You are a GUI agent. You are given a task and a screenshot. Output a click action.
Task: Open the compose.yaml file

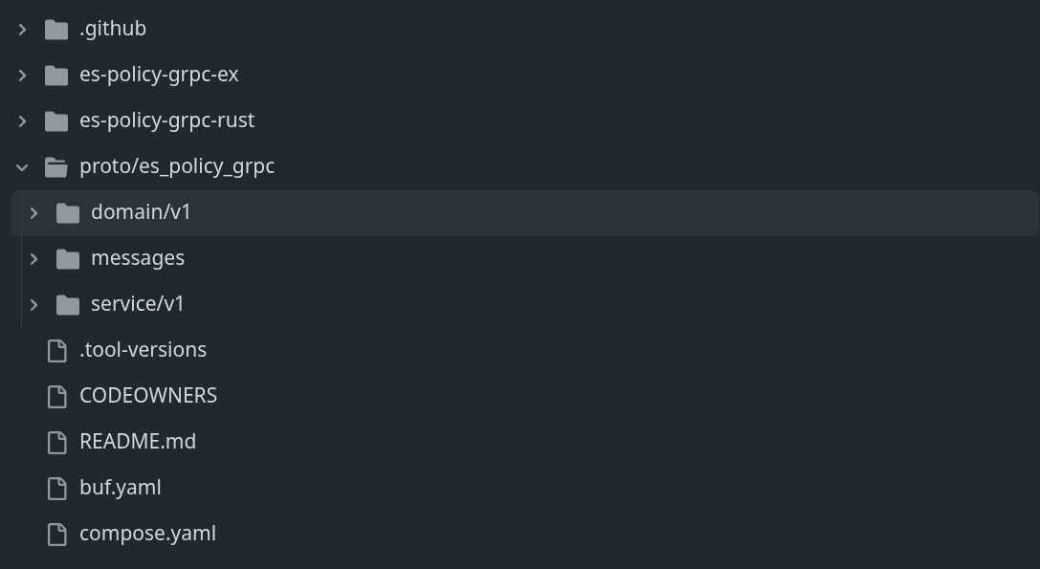point(147,534)
